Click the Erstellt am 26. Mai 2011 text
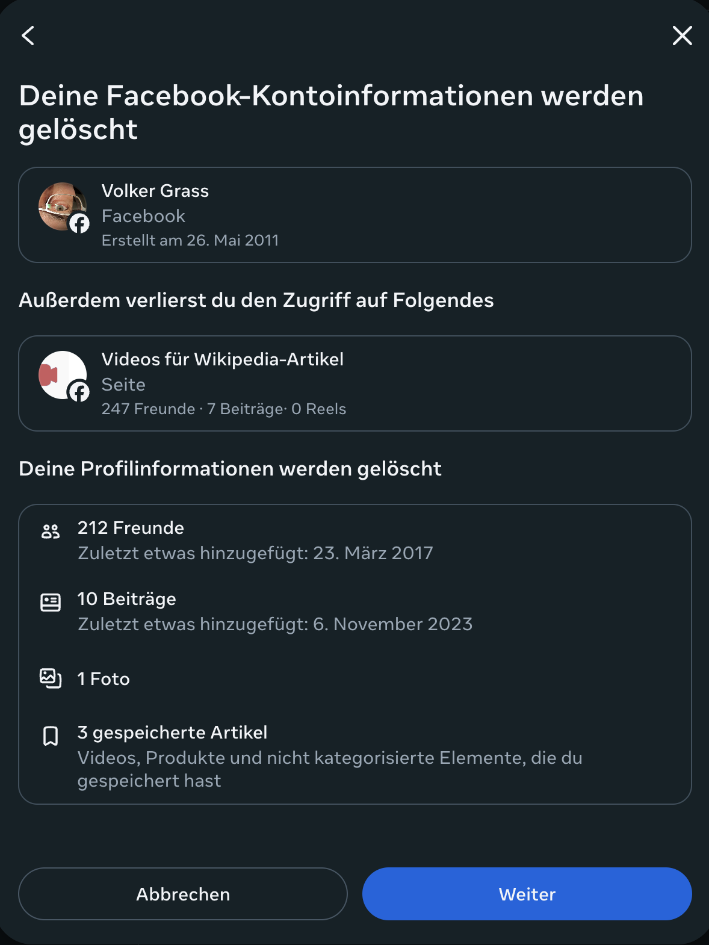 [190, 240]
